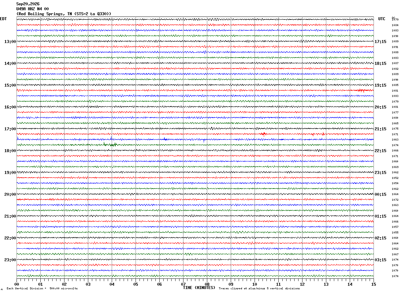Screen dimensions: 400x293
Task: Click the Each Vertical Division scale note
Action: (x=42, y=289)
